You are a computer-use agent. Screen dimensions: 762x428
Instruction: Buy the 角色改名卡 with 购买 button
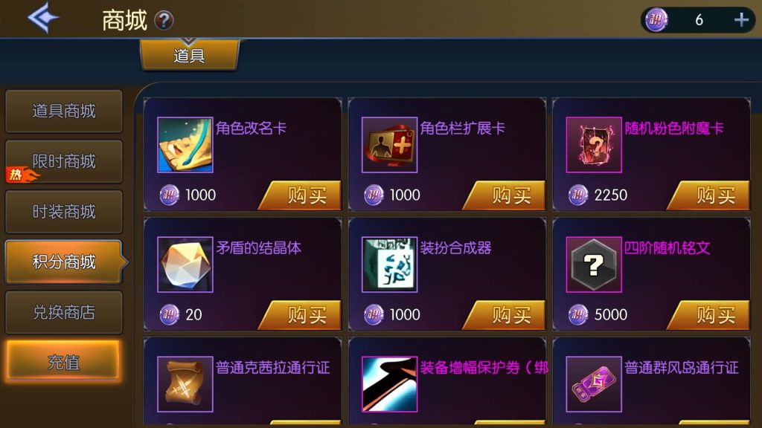tap(300, 195)
